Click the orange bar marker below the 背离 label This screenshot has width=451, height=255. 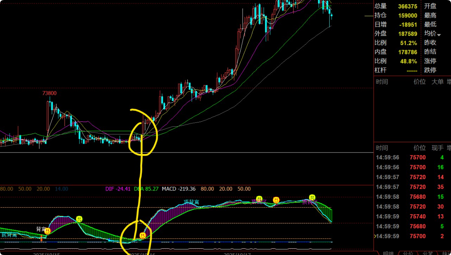point(41,239)
